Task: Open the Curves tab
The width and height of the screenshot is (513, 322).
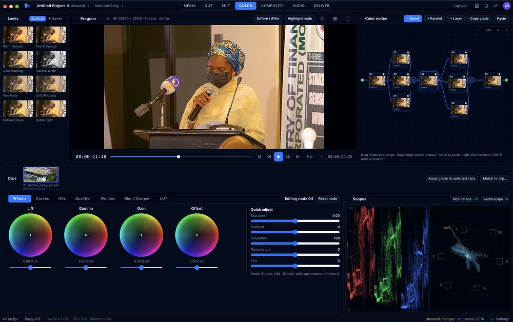Action: pos(43,198)
